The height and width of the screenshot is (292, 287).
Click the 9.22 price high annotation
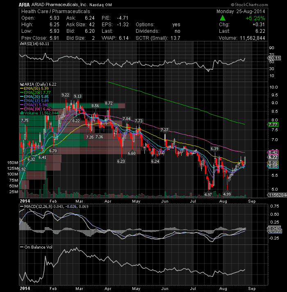point(65,95)
